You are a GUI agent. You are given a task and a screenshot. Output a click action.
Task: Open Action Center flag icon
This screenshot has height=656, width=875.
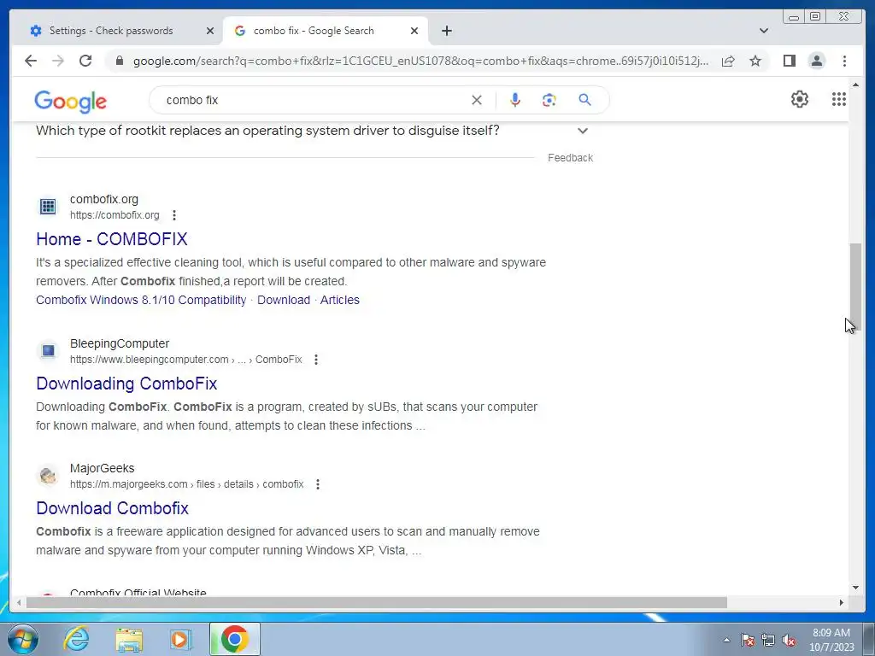pos(747,640)
